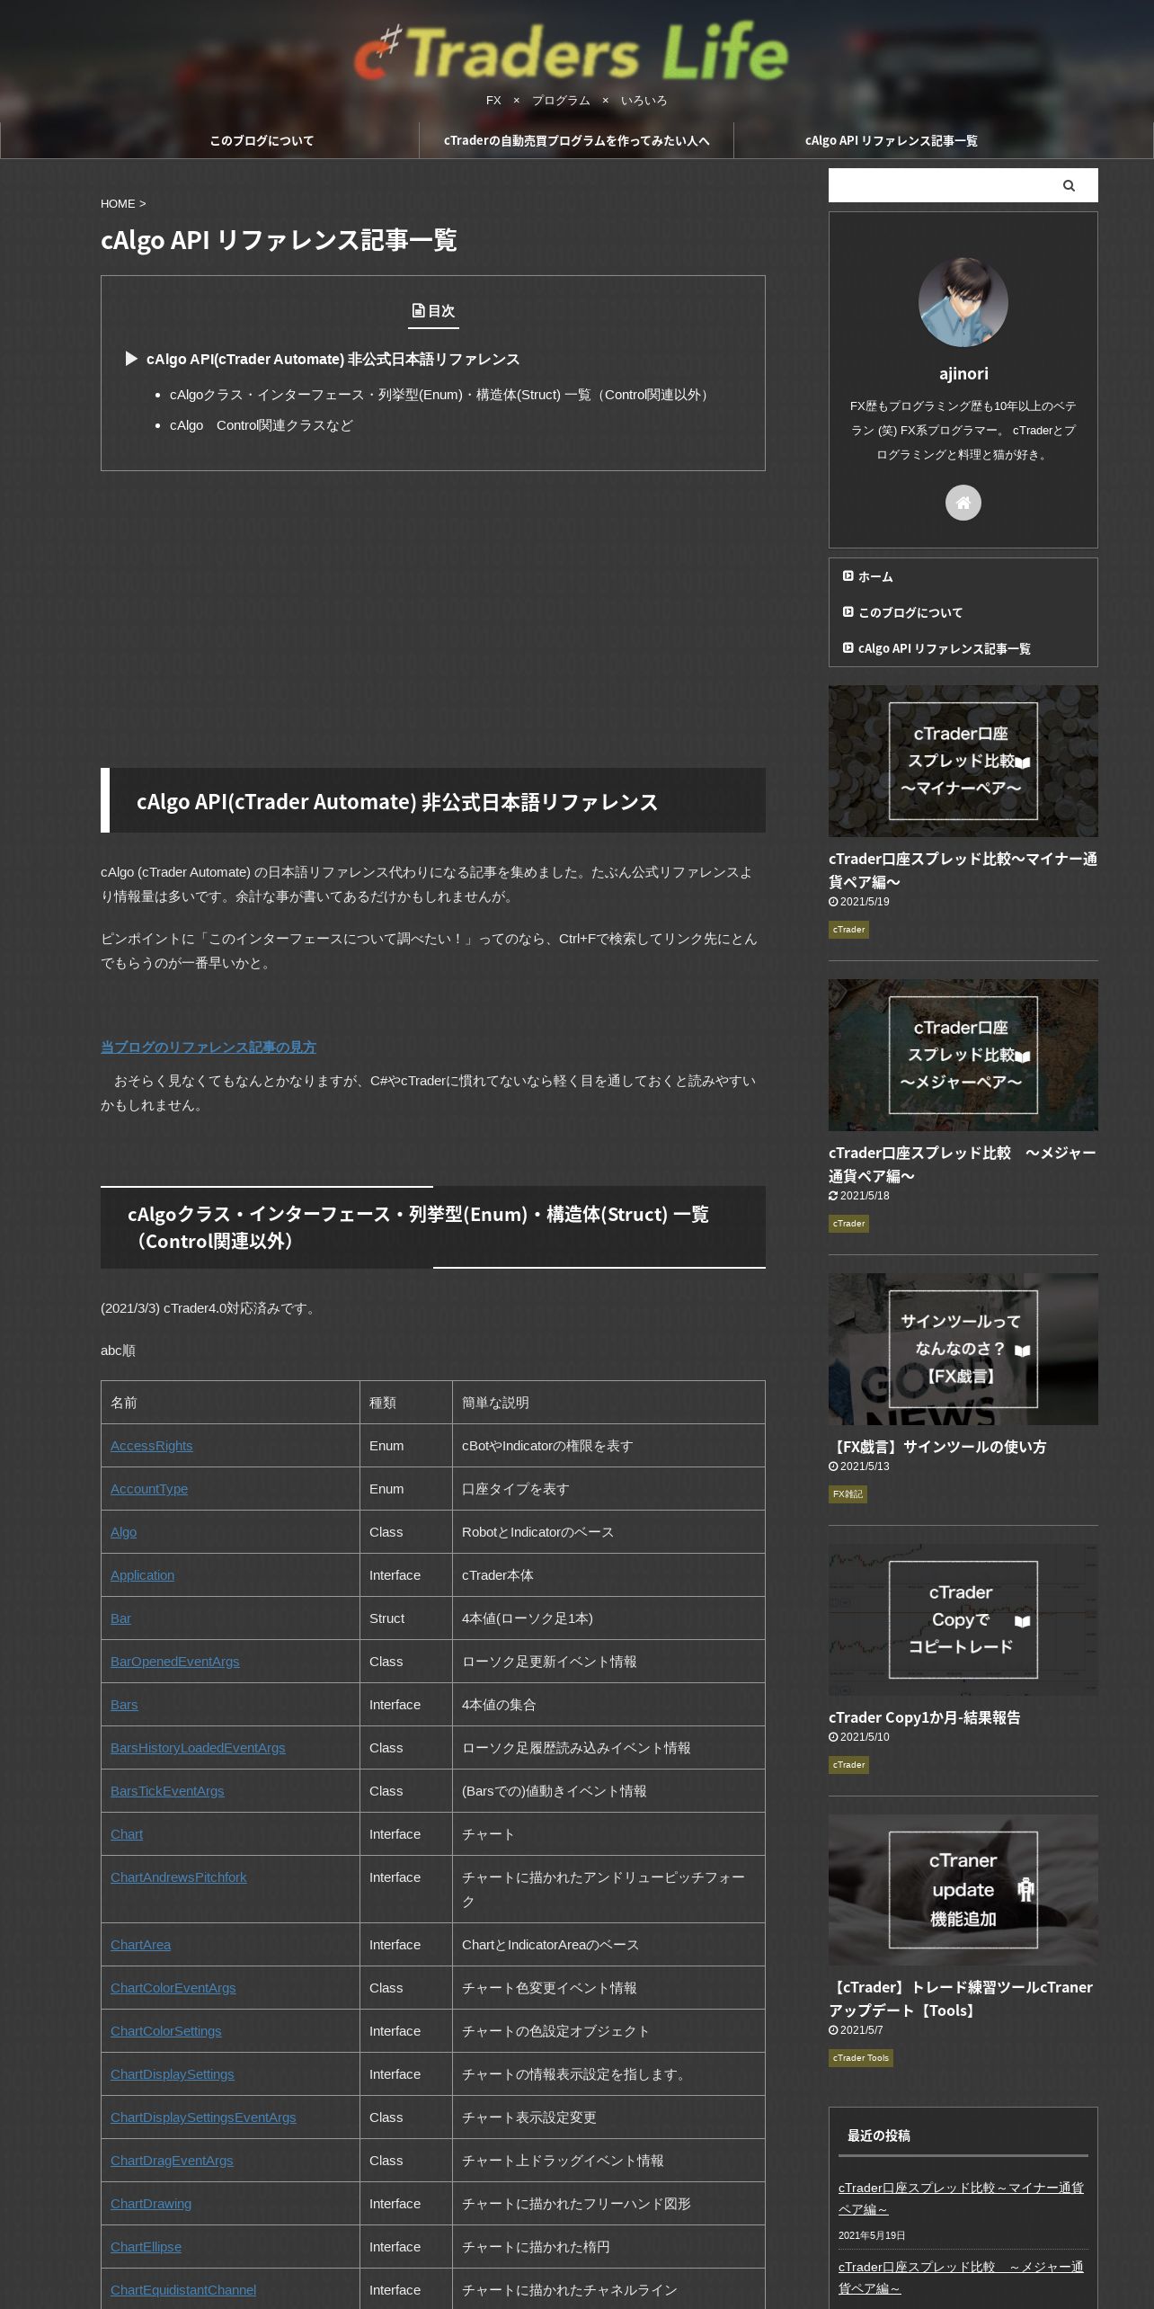Screen dimensions: 1154x2309
Task: Open the BarsTickEventArgs reference link
Action: (167, 1791)
